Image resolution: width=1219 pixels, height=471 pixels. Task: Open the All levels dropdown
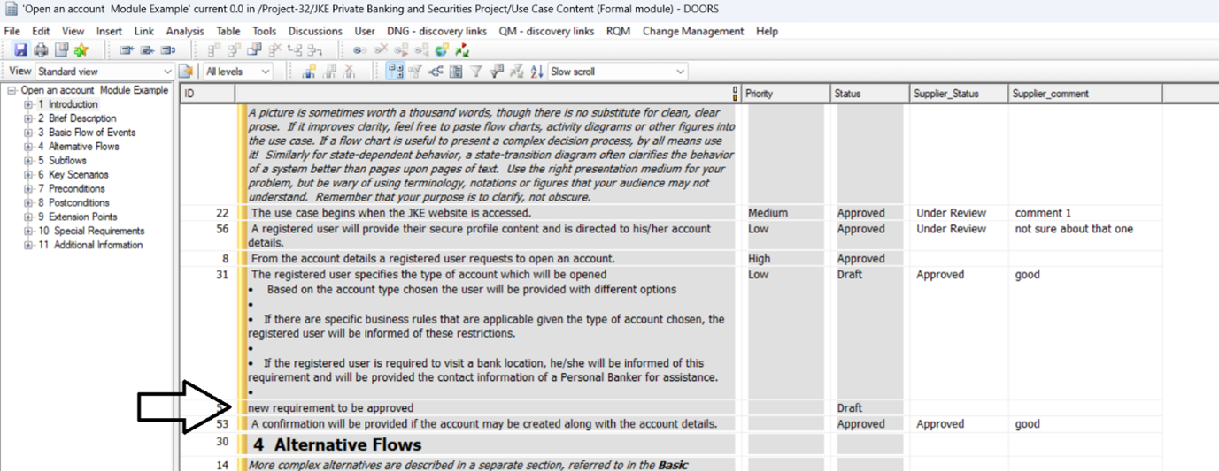click(x=264, y=72)
